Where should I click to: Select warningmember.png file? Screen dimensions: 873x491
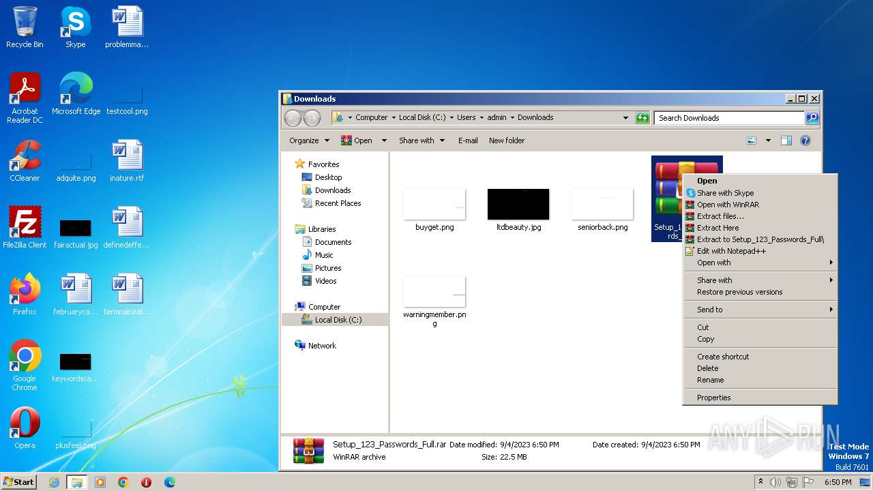434,301
